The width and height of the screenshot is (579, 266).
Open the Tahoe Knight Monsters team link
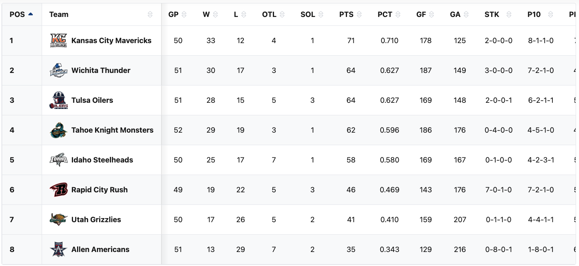(112, 130)
